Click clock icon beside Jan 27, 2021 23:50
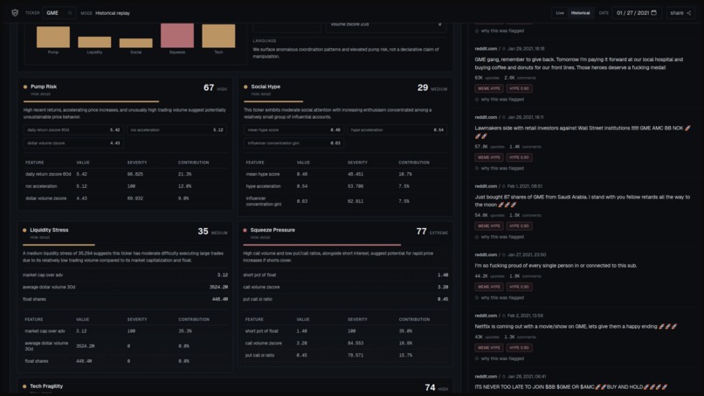The image size is (704, 396). [x=504, y=255]
